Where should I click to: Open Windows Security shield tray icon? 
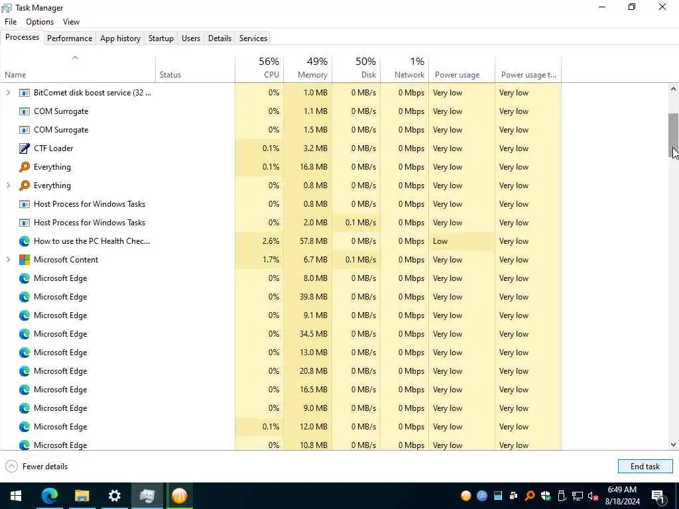pyautogui.click(x=546, y=496)
